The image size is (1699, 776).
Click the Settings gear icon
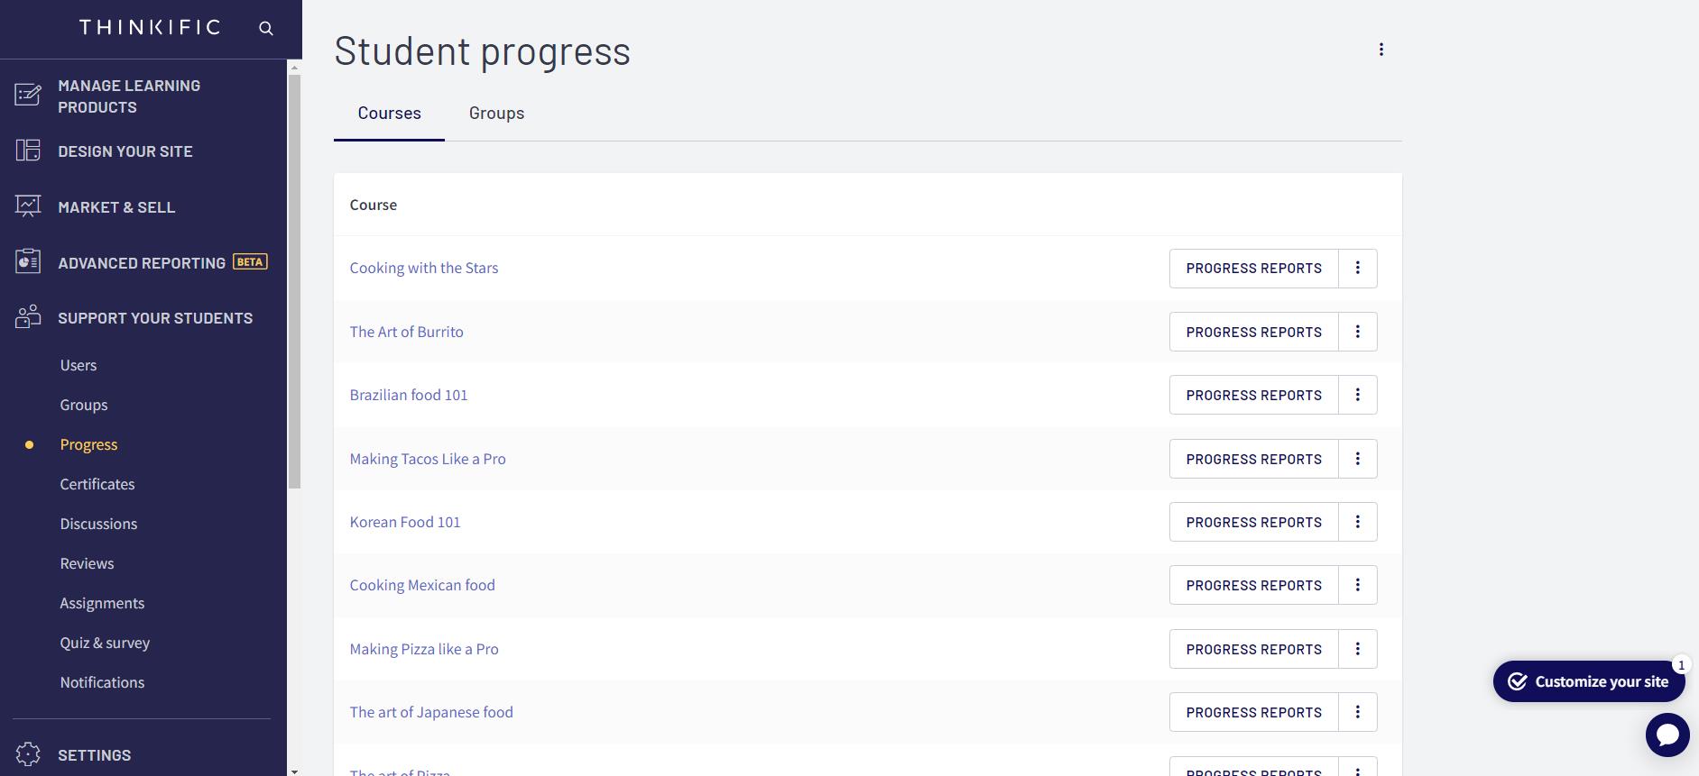[x=28, y=754]
